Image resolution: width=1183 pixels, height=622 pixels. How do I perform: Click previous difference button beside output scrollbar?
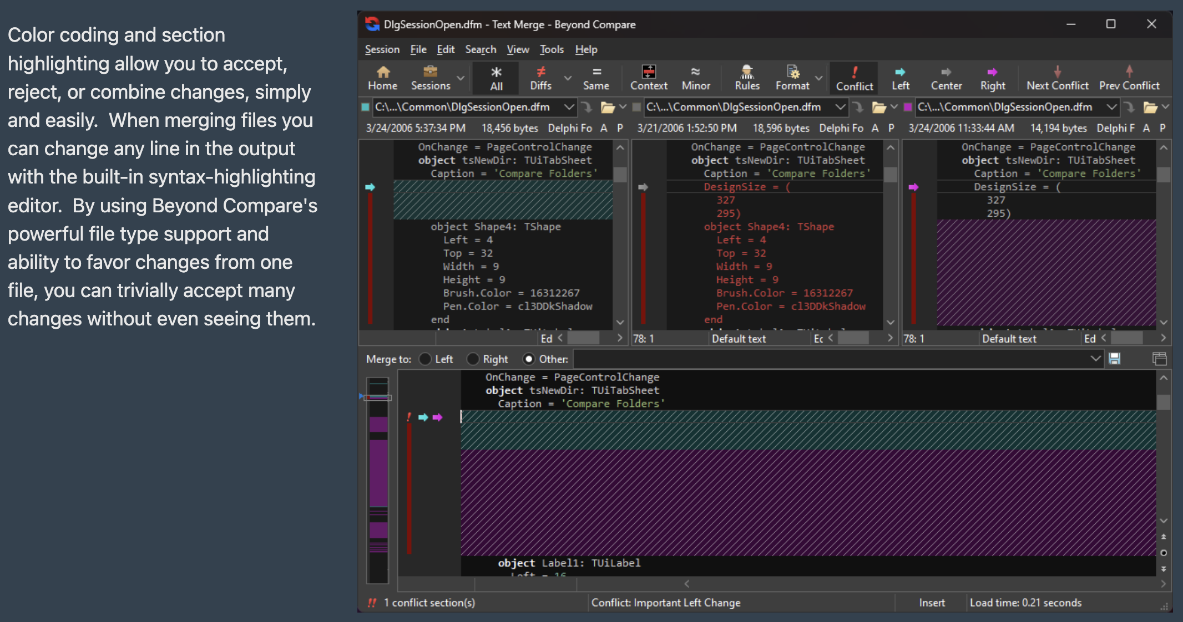pyautogui.click(x=1164, y=537)
